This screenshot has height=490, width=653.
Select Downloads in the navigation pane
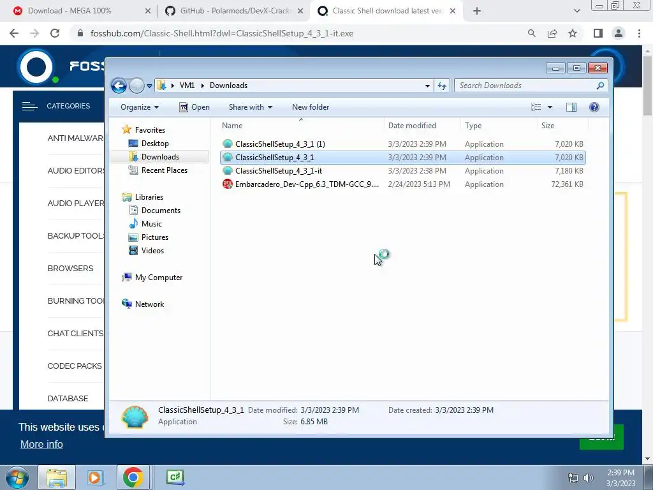coord(159,157)
